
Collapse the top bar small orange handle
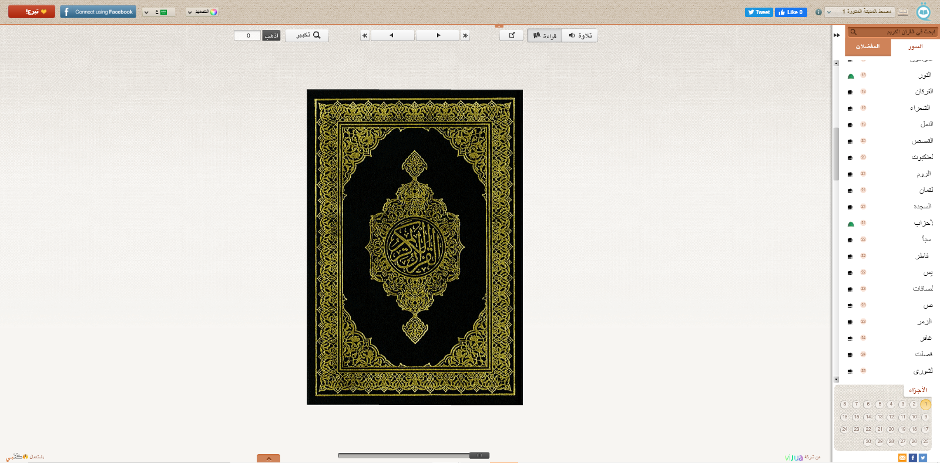point(499,26)
